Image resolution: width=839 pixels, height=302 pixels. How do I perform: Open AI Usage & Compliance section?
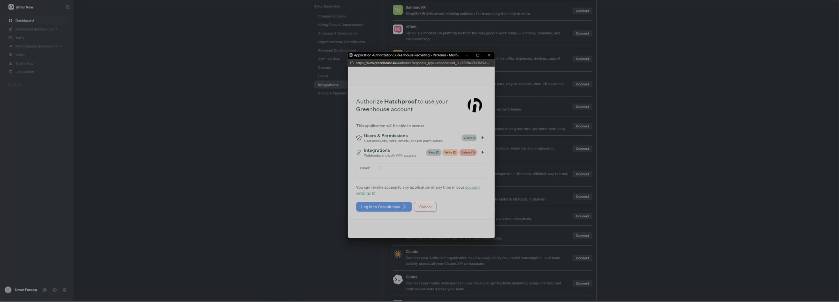click(x=338, y=34)
